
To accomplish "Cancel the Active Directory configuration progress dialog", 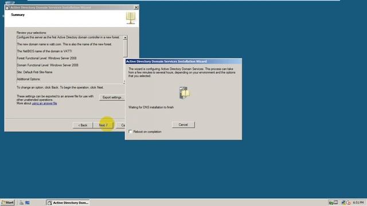I will click(183, 125).
